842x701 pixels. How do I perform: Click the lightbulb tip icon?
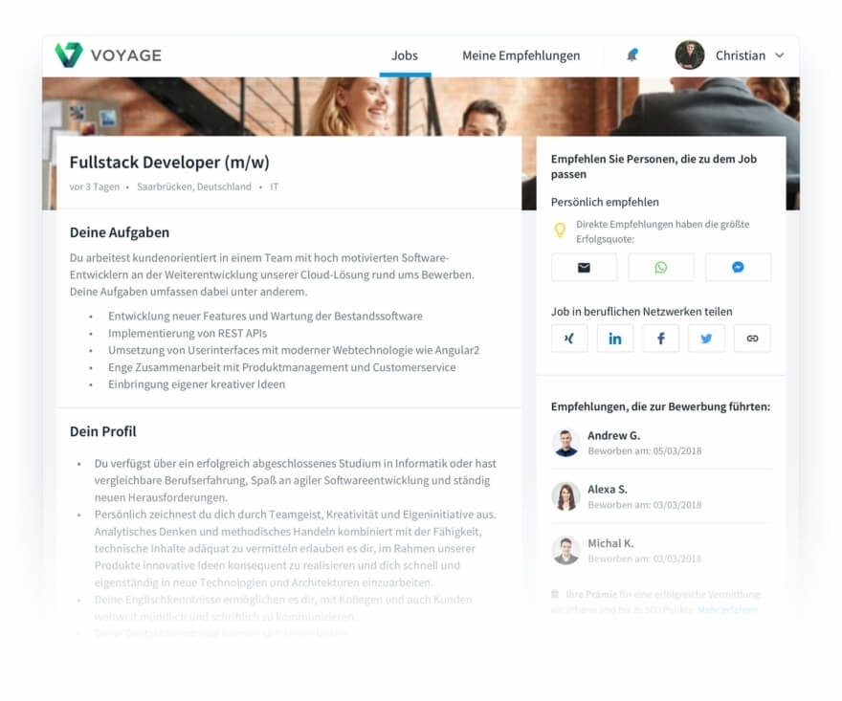(x=560, y=230)
